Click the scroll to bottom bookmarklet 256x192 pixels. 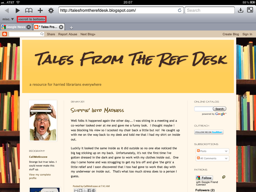click(31, 19)
